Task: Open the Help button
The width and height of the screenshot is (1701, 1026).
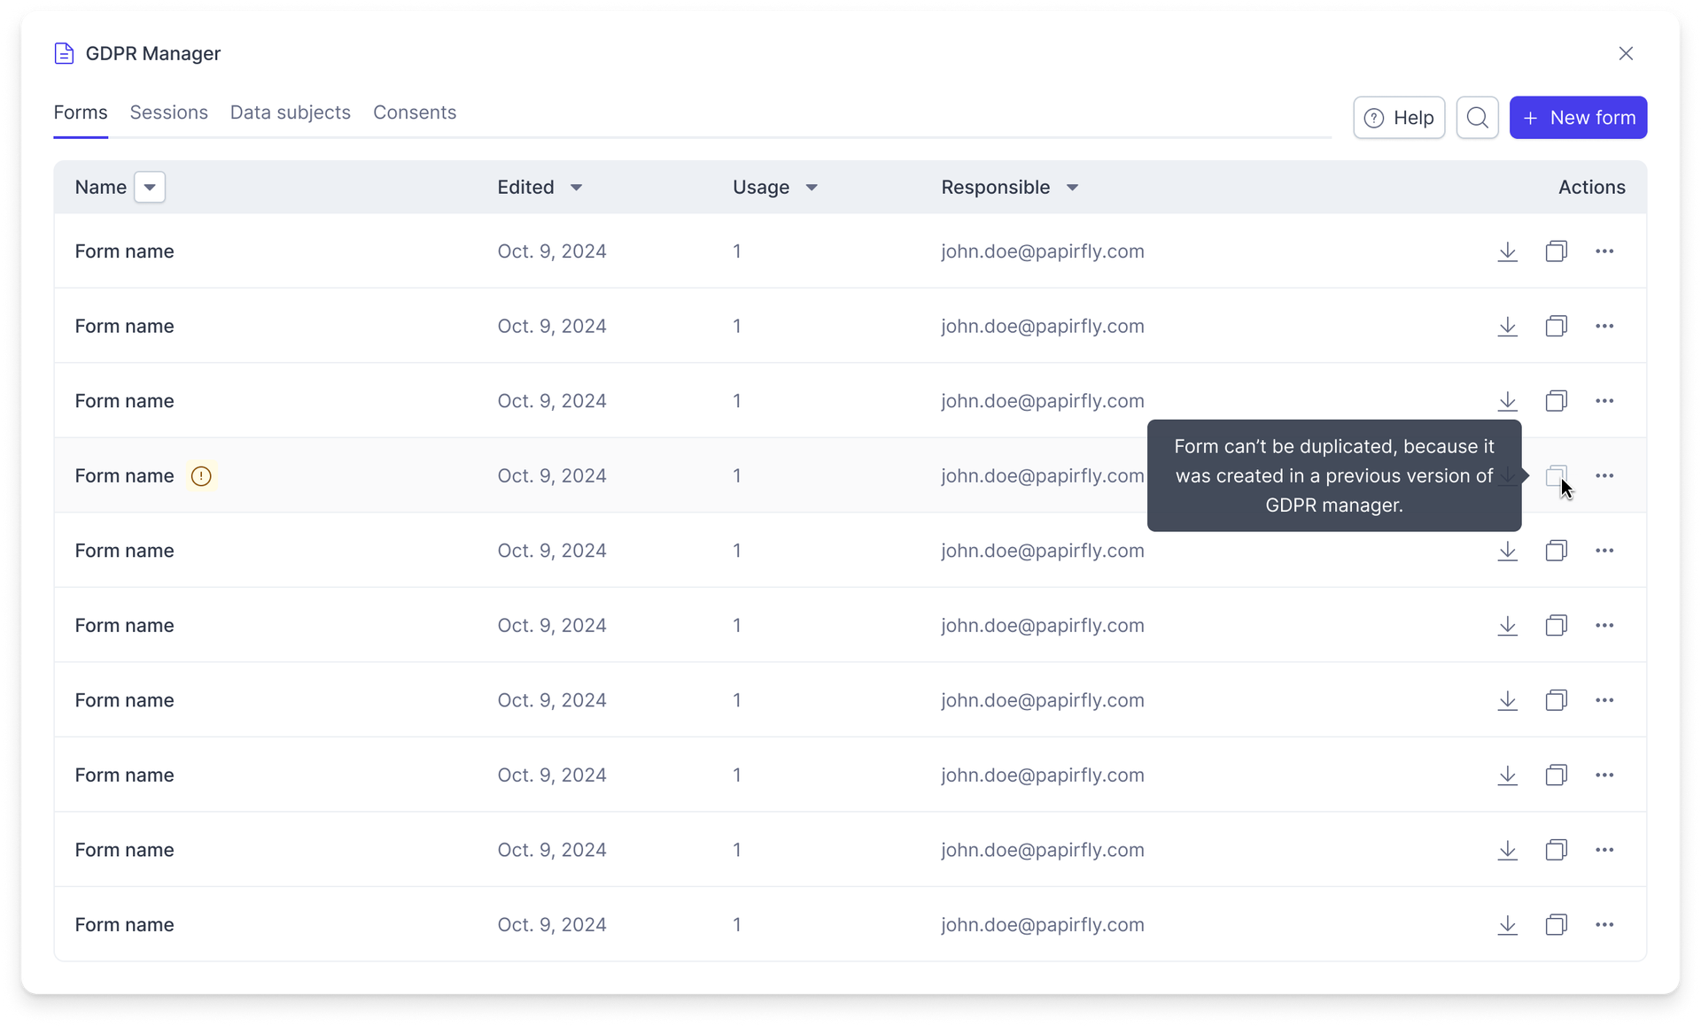Action: [x=1399, y=118]
